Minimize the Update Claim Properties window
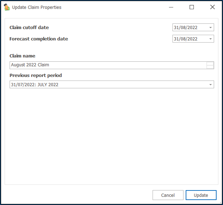Image resolution: width=223 pixels, height=205 pixels. 171,7
